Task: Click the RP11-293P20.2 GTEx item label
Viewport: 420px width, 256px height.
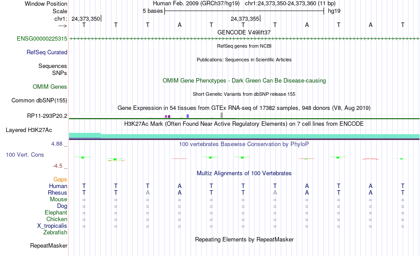Action: [x=47, y=116]
